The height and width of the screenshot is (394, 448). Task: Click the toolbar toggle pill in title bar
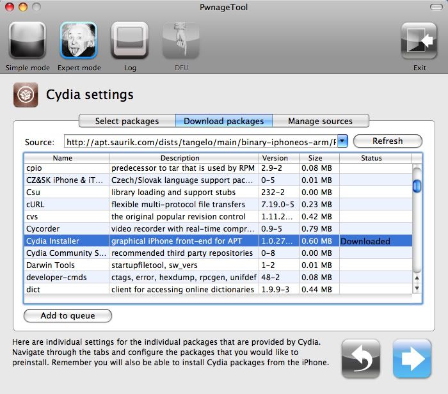pyautogui.click(x=436, y=7)
